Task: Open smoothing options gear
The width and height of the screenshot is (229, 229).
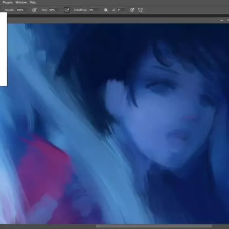Action: tap(106, 10)
